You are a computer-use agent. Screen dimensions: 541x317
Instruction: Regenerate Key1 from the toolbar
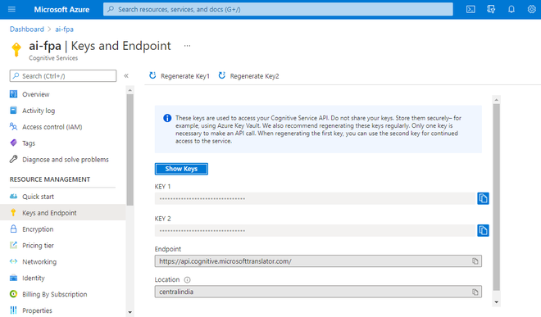[x=180, y=76]
